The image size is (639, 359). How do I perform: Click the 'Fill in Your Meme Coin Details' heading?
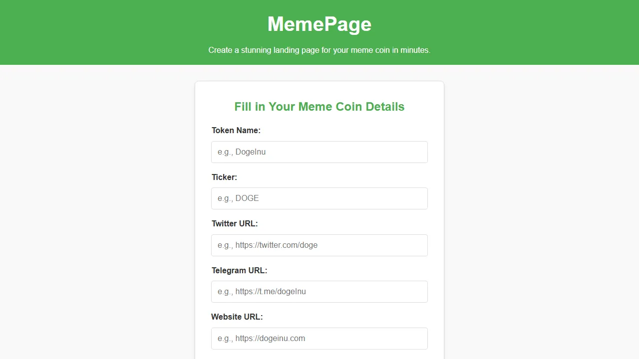tap(319, 106)
